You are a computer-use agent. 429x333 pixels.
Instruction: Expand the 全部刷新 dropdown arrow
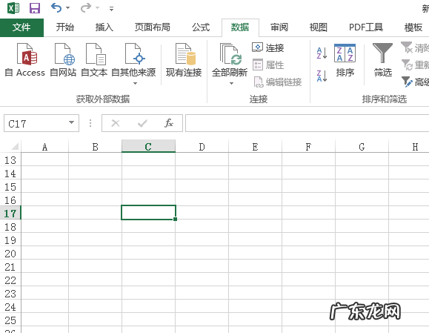click(x=231, y=83)
